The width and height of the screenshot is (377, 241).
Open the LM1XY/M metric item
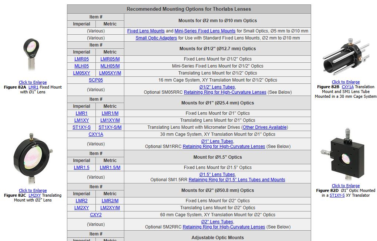click(110, 120)
